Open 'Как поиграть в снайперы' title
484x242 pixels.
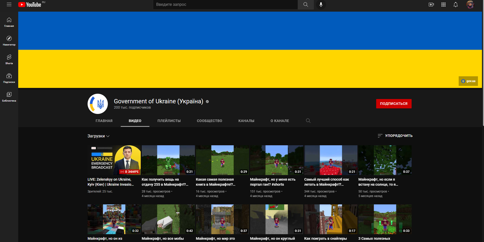click(326, 238)
